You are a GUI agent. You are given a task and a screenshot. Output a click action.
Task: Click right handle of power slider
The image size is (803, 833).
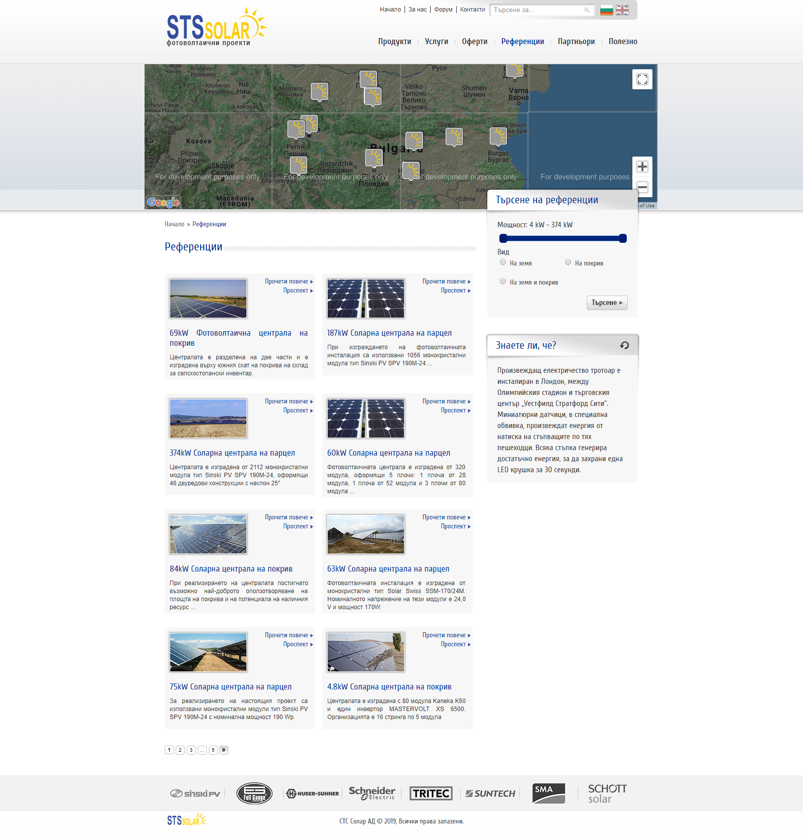click(x=623, y=238)
